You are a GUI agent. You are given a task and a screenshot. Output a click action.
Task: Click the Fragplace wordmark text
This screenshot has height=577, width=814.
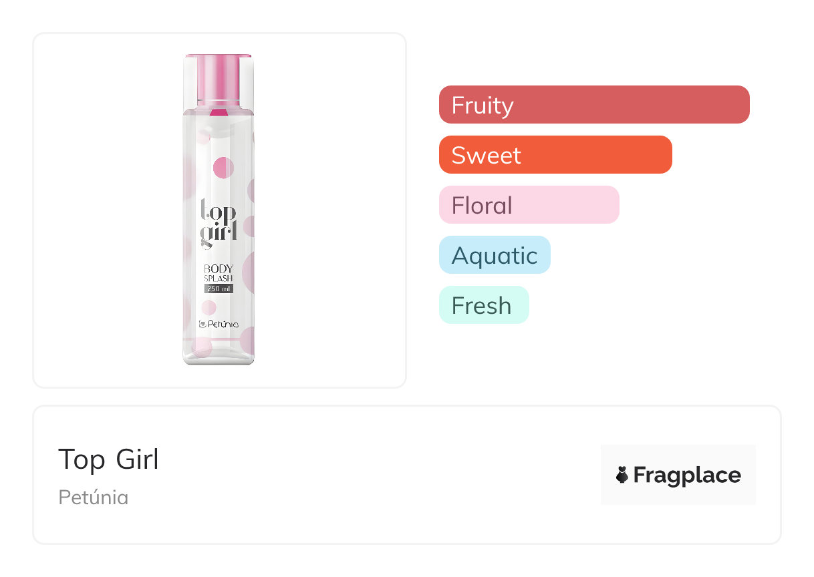687,475
